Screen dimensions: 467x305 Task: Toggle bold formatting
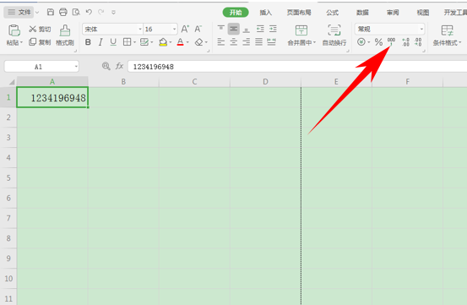pyautogui.click(x=88, y=42)
